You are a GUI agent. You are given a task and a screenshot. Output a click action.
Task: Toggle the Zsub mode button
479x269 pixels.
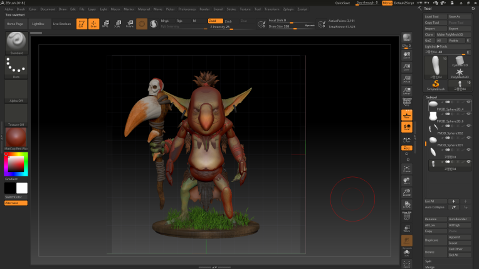point(231,21)
